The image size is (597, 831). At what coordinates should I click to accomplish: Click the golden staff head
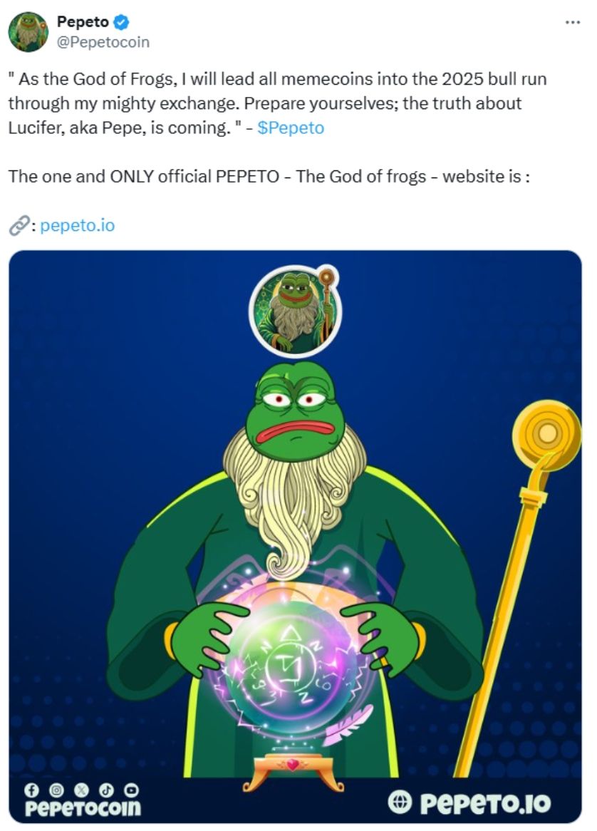point(546,435)
